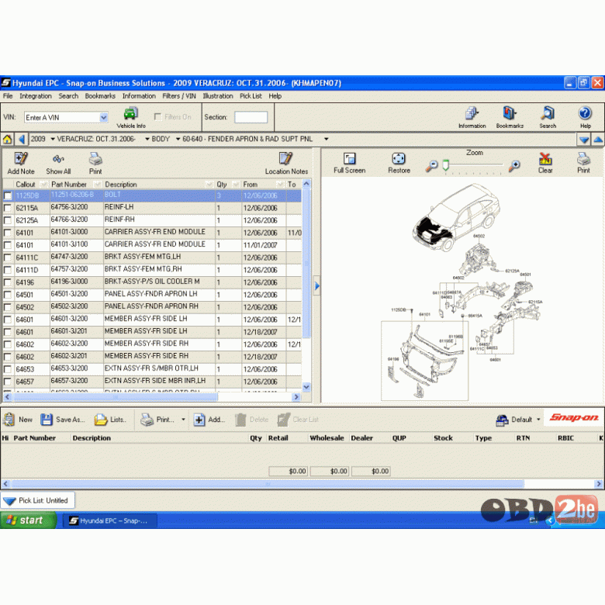
Task: Click the zoom out magnifier icon
Action: click(432, 166)
